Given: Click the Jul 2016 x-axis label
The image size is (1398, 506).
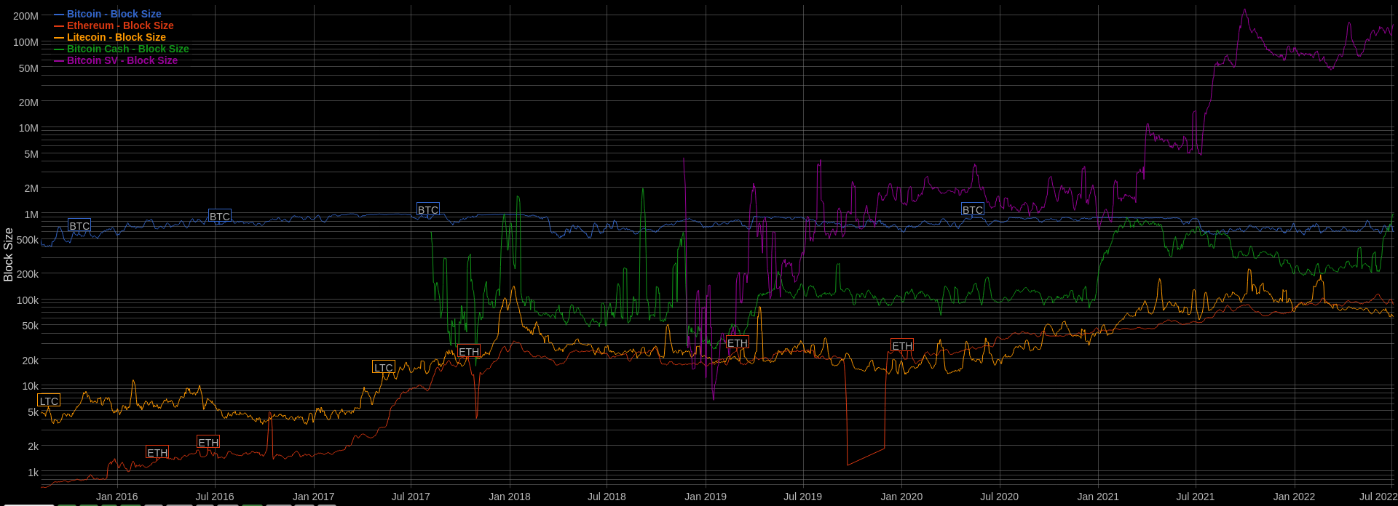Looking at the screenshot, I should (x=215, y=497).
